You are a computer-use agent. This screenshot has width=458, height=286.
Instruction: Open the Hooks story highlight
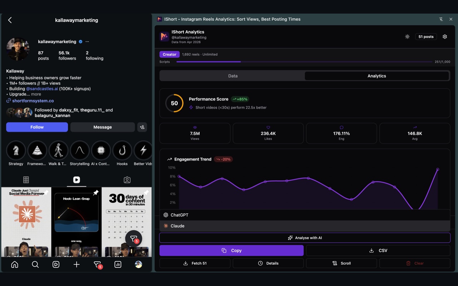pyautogui.click(x=122, y=153)
